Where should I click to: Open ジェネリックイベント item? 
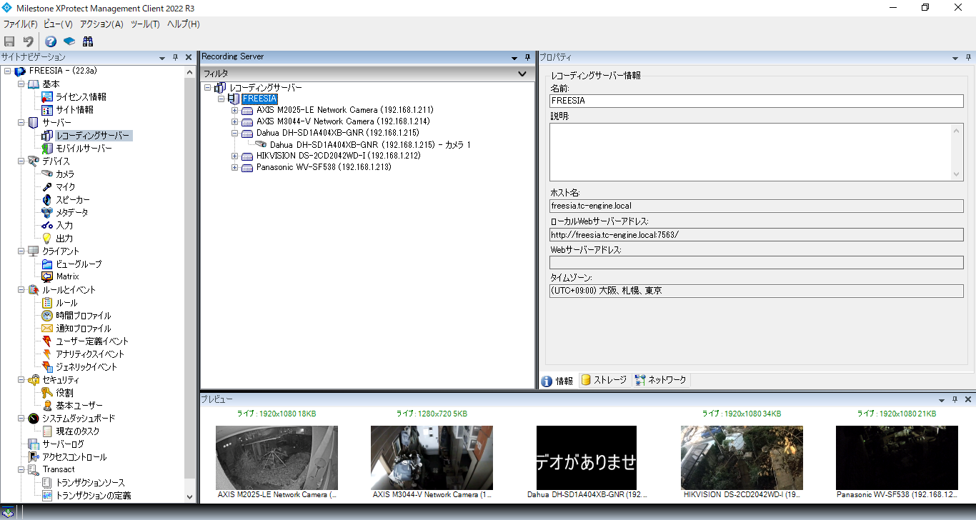pyautogui.click(x=86, y=367)
